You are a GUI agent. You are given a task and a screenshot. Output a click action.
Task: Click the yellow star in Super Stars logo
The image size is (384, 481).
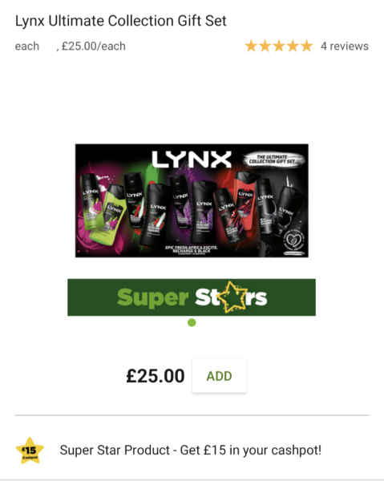(232, 297)
